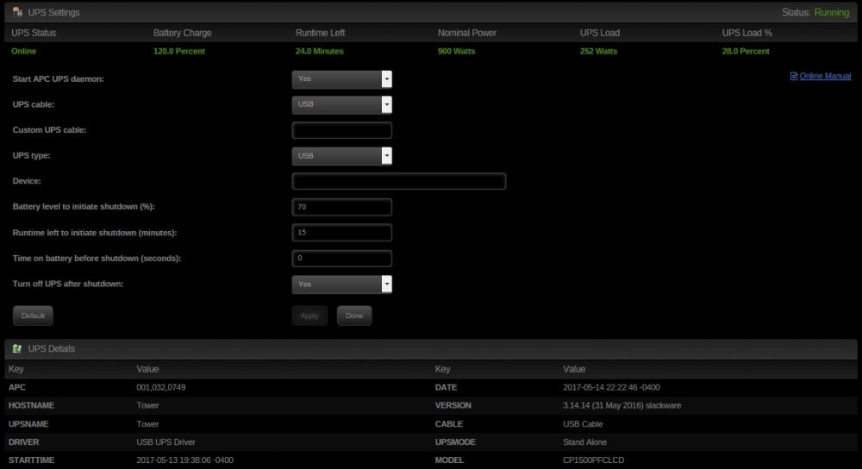The width and height of the screenshot is (862, 469).
Task: Open the Online Manual link
Action: 825,76
